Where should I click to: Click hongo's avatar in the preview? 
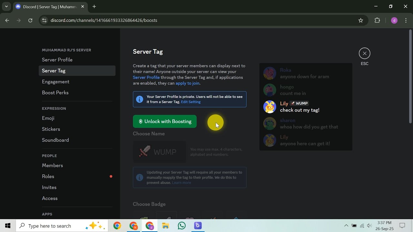270,90
